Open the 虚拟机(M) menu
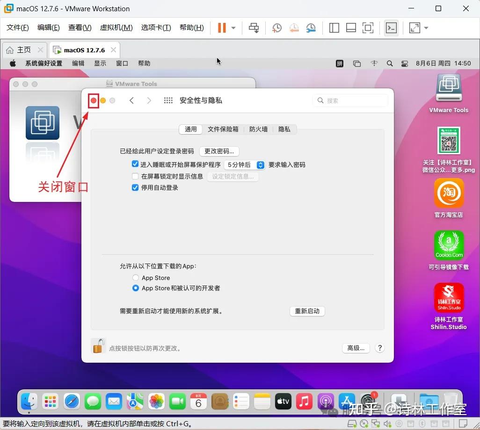The image size is (480, 430). pos(116,28)
